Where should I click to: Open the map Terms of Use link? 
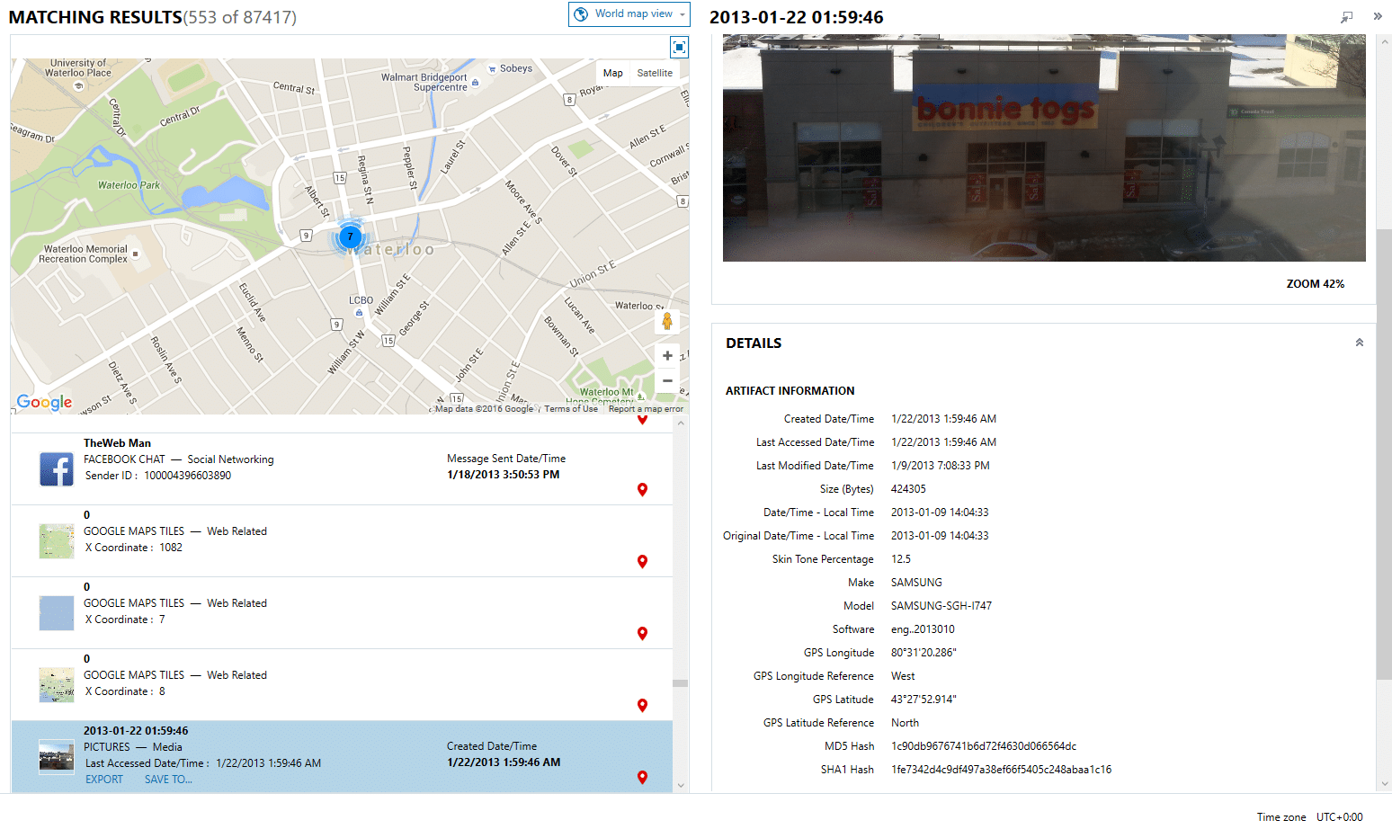tap(571, 409)
